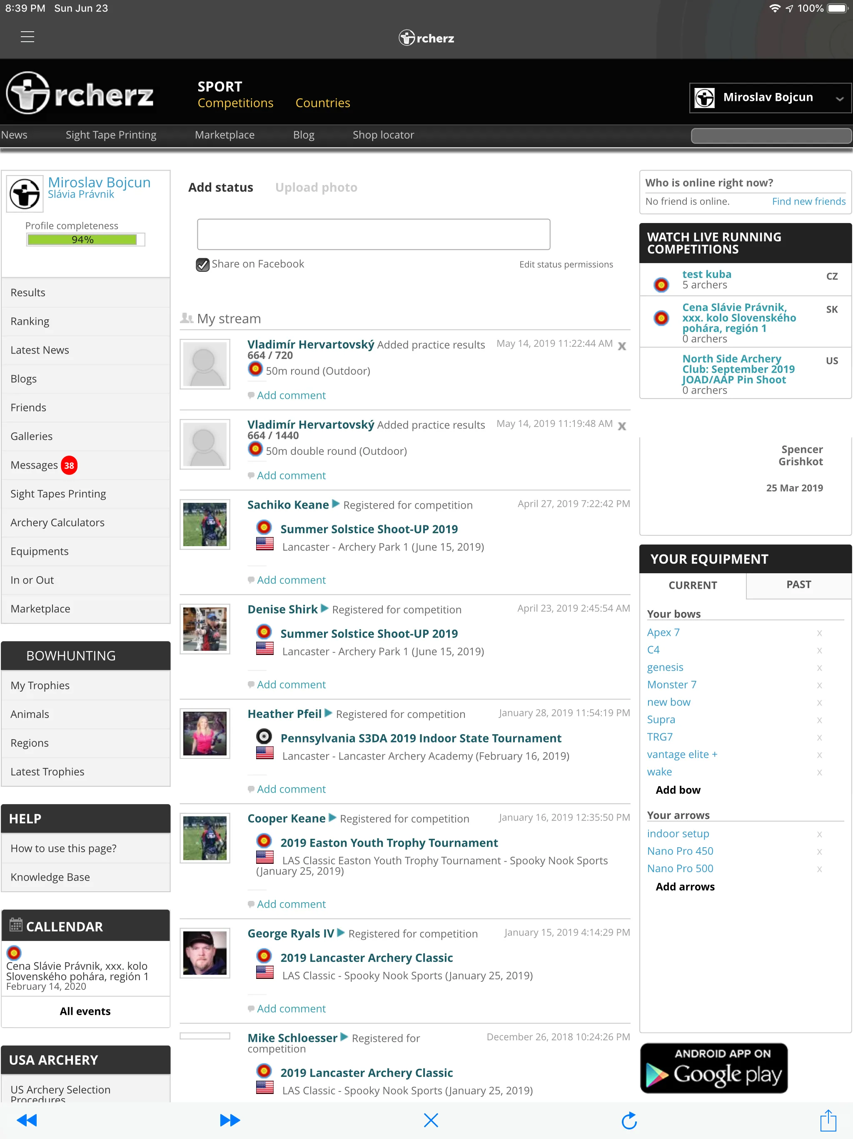Show the CURRENT equipment tab
Screen dimensions: 853x1139
(x=693, y=585)
